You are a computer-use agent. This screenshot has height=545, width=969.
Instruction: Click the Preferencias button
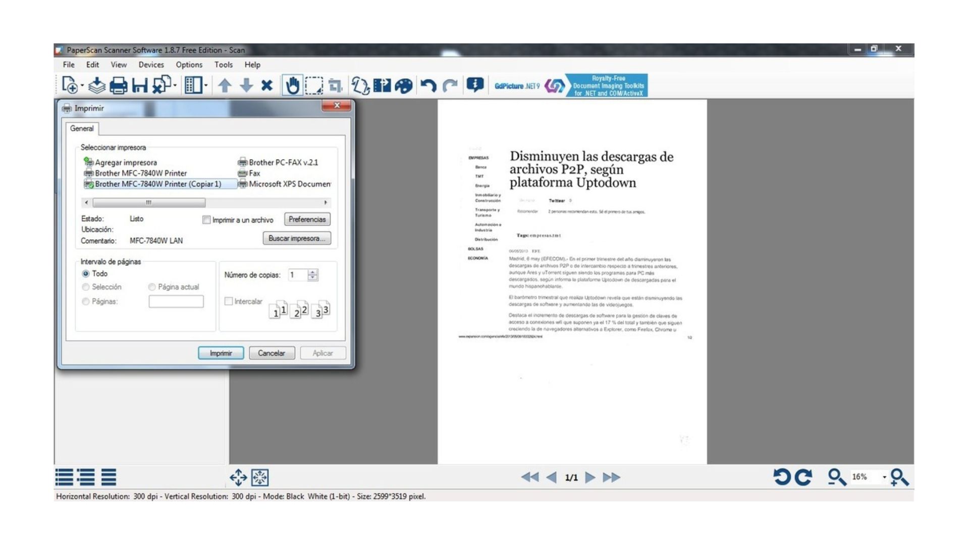point(307,220)
